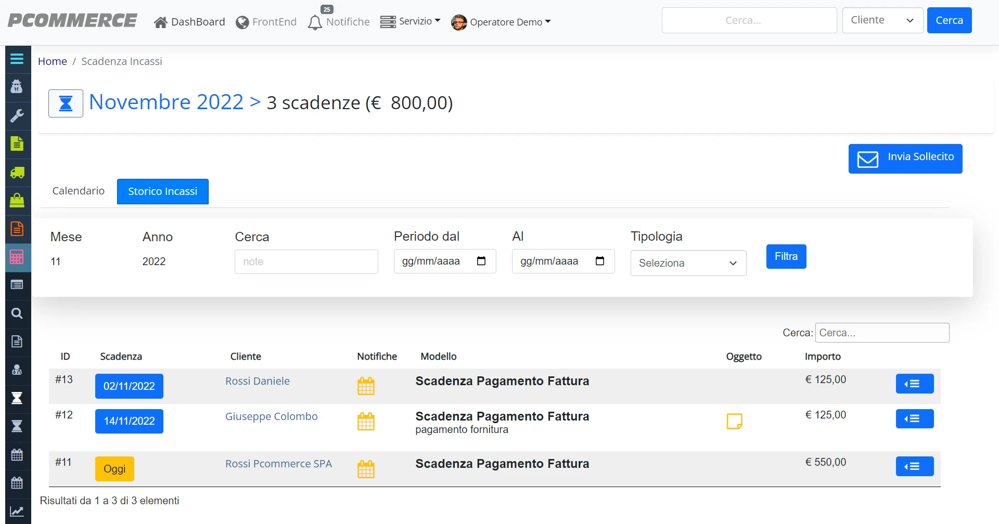Open actions button for row #12
Image resolution: width=999 pixels, height=524 pixels.
(x=915, y=418)
